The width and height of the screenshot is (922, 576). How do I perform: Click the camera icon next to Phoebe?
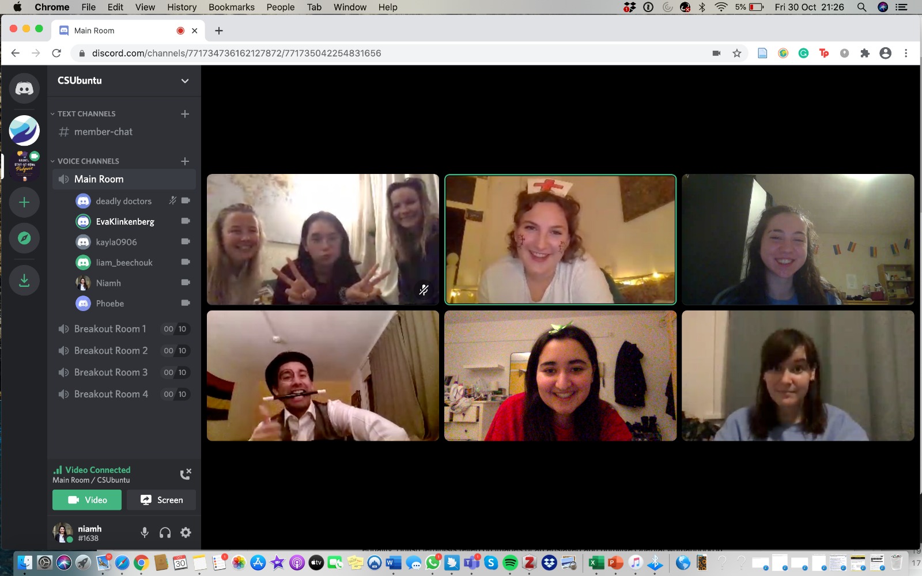pos(186,303)
